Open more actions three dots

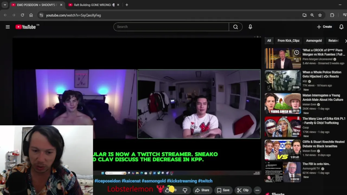click(257, 190)
